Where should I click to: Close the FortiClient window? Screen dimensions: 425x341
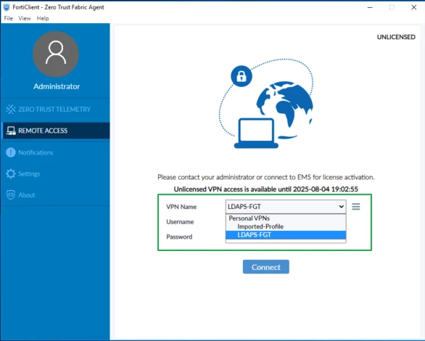coord(414,7)
